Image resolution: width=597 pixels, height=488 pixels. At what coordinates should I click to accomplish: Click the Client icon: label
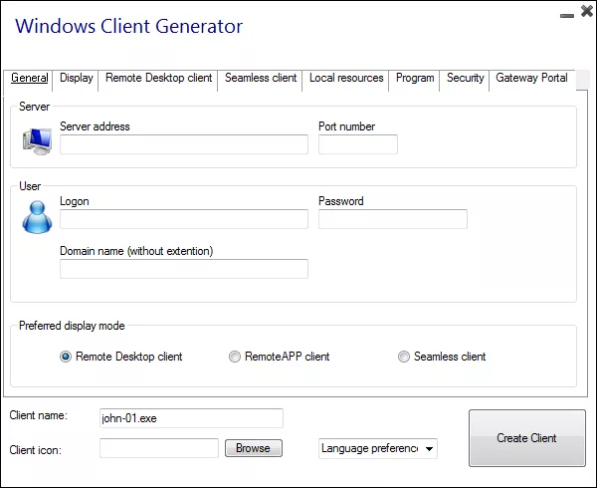[x=36, y=450]
